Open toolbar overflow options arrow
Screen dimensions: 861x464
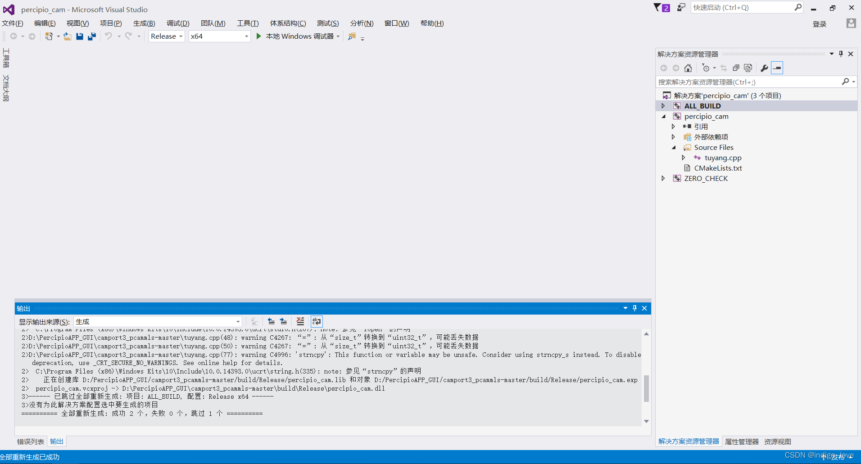[363, 39]
